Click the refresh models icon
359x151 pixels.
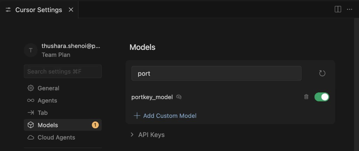click(x=322, y=73)
